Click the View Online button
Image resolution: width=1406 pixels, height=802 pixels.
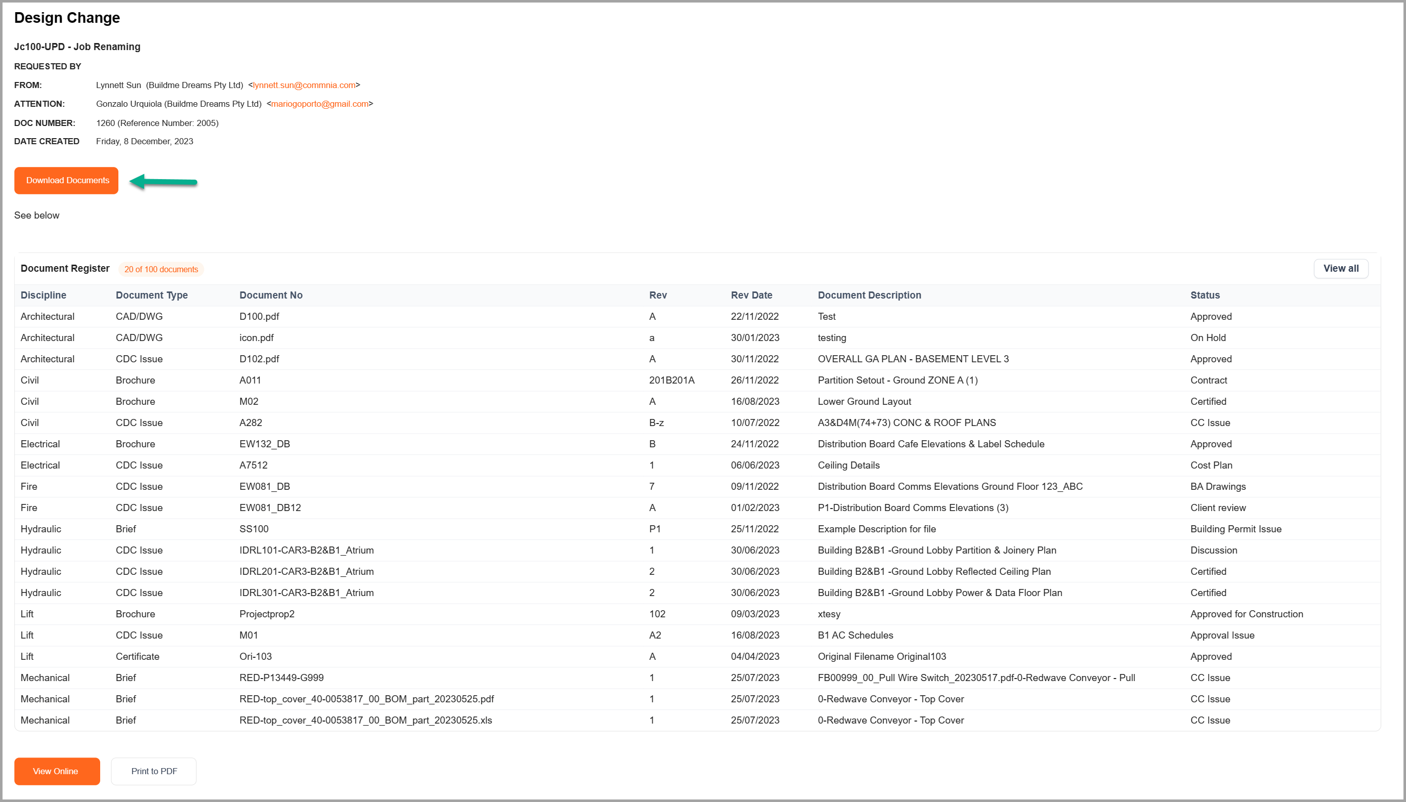57,771
